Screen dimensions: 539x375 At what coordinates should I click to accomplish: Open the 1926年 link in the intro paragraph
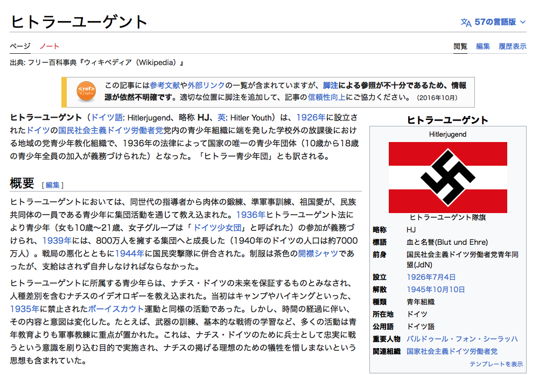click(311, 118)
